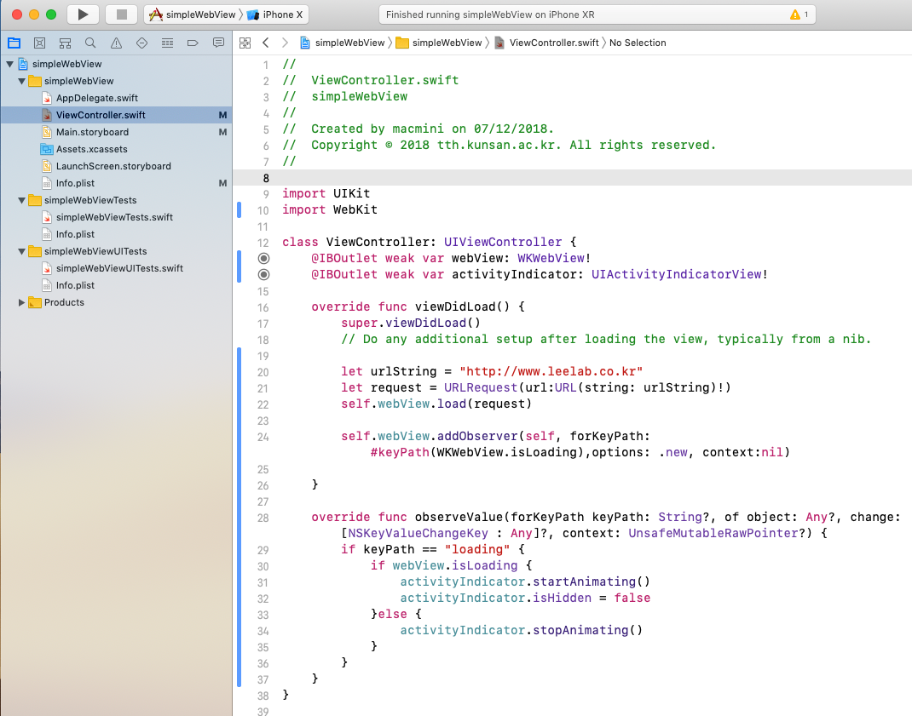Open the Source Control navigator
Image resolution: width=912 pixels, height=716 pixels.
point(39,43)
